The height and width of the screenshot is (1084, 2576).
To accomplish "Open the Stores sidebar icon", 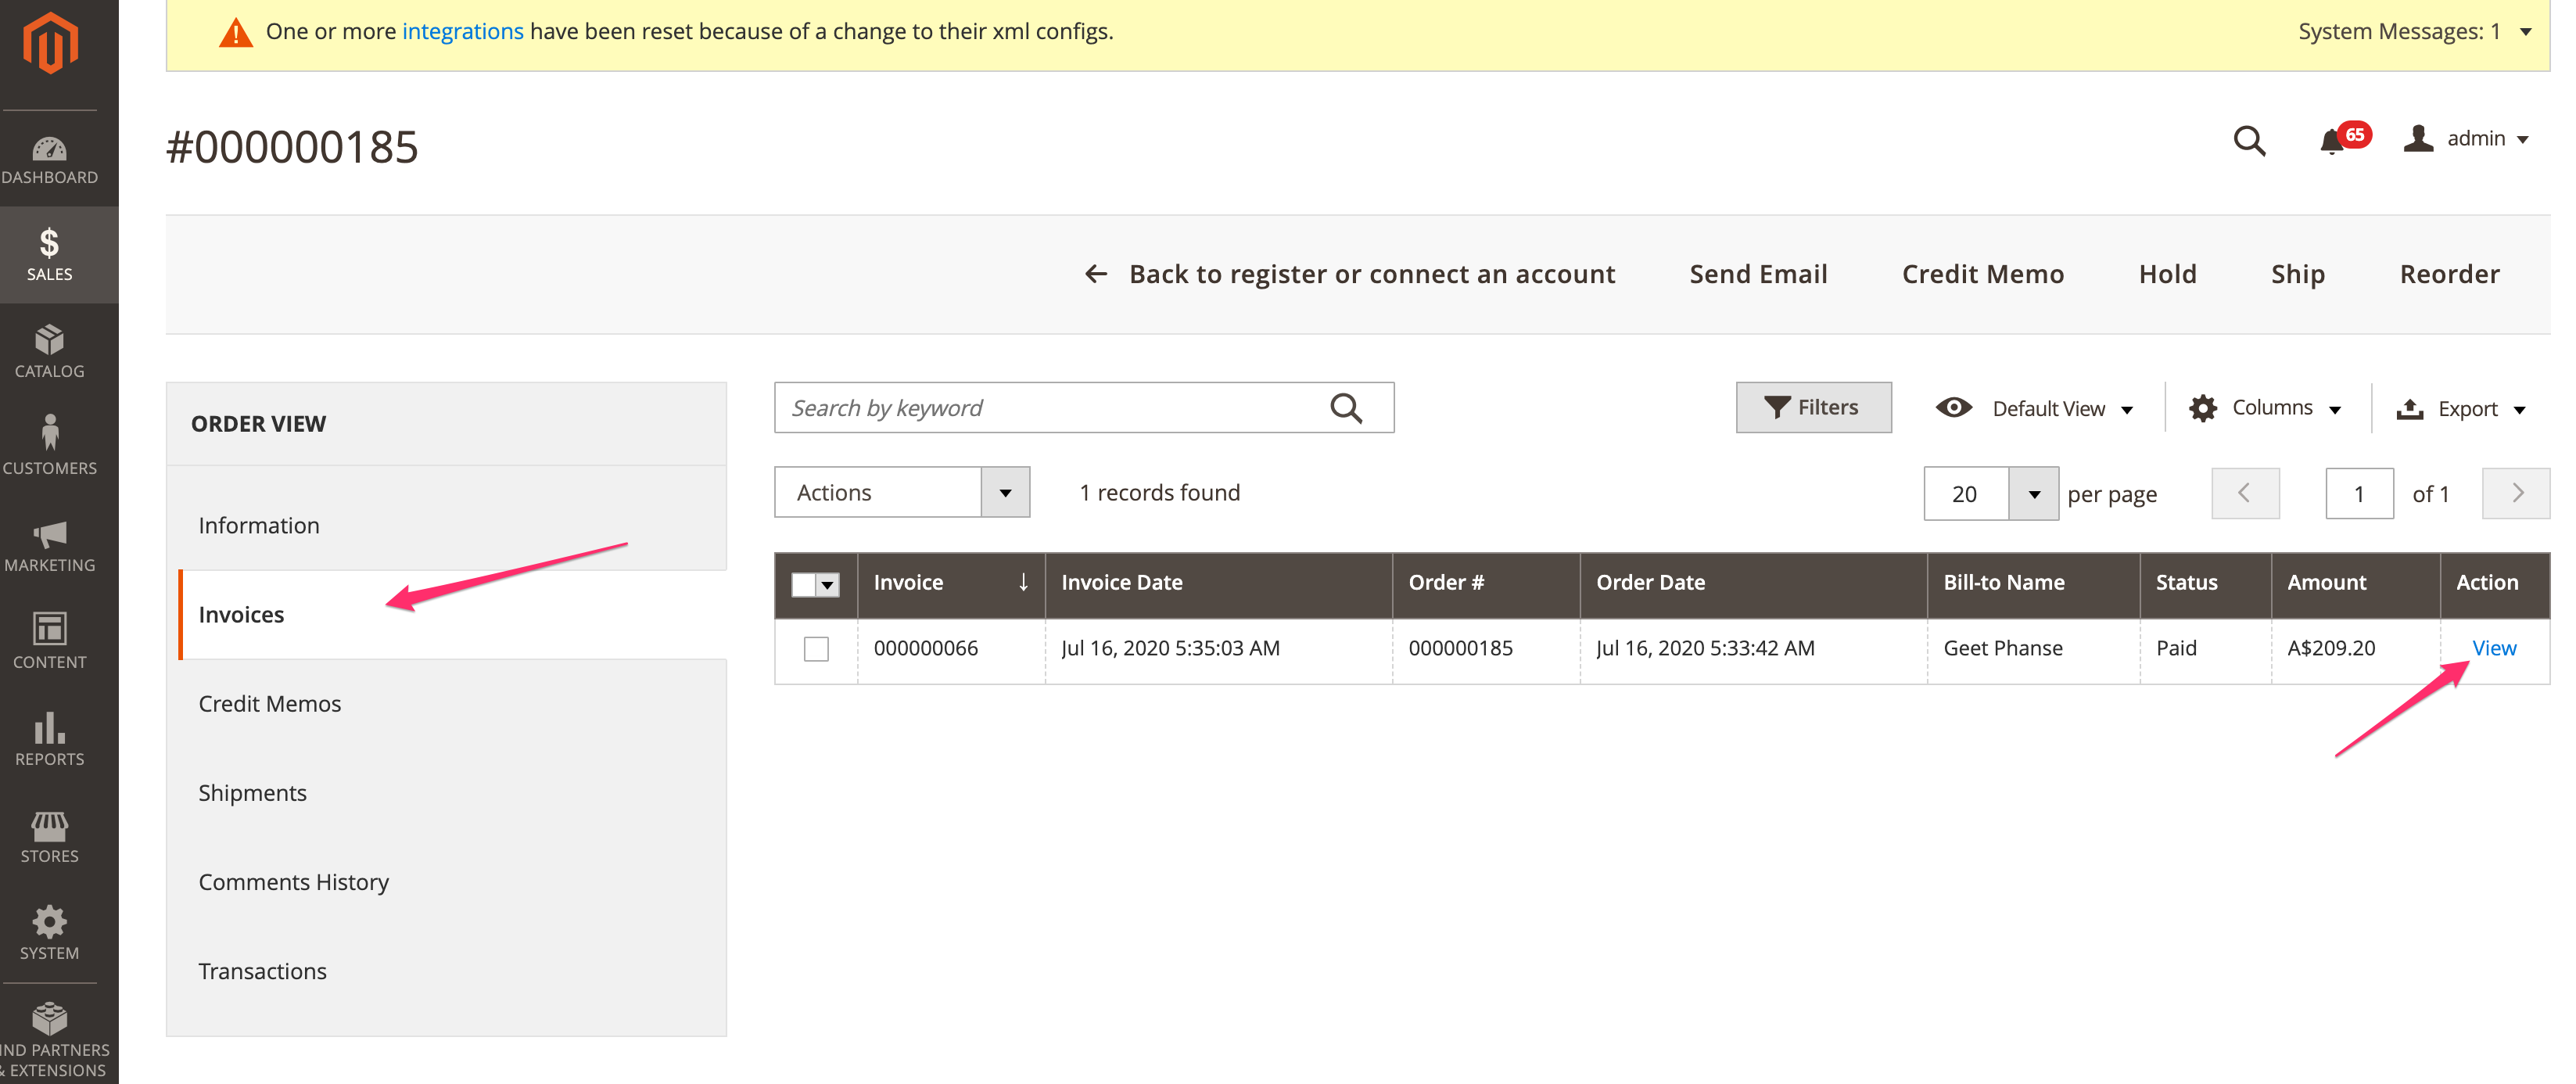I will click(49, 837).
